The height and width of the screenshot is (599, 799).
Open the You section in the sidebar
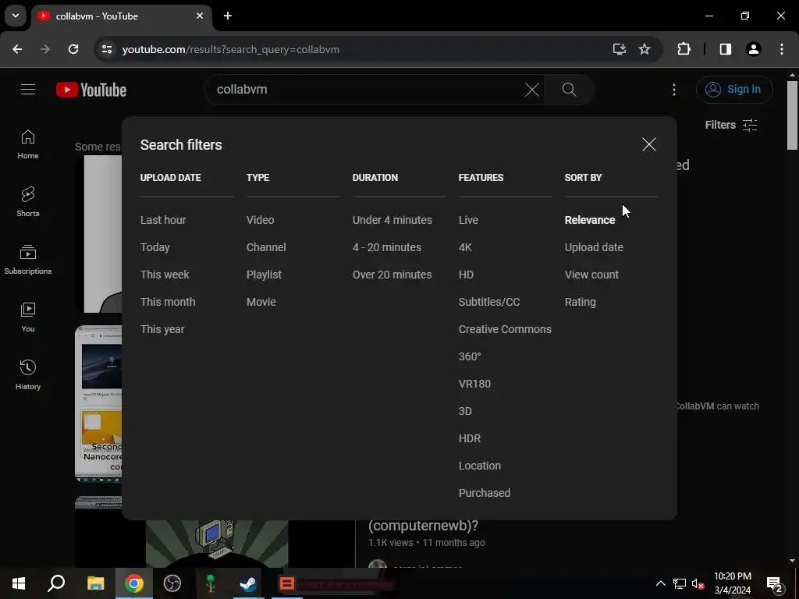click(28, 317)
